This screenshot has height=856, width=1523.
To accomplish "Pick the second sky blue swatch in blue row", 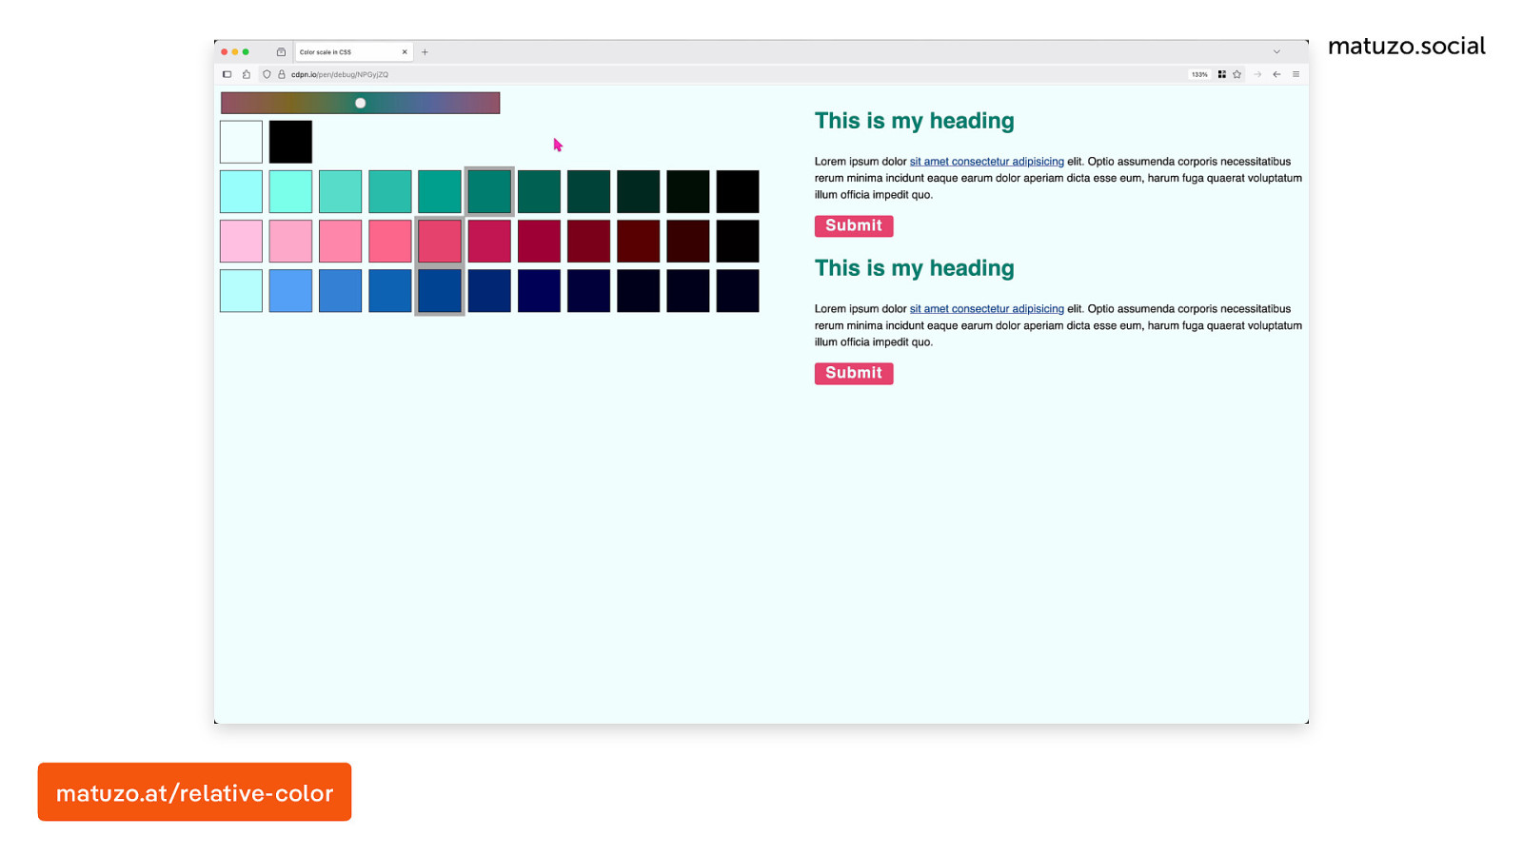I will [x=290, y=290].
